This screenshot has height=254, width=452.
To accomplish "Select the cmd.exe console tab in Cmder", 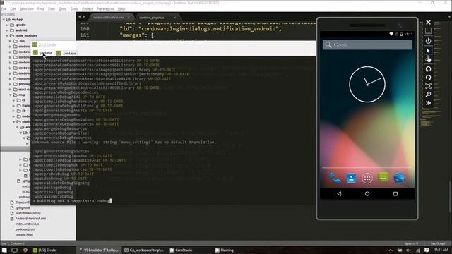I will pos(66,53).
